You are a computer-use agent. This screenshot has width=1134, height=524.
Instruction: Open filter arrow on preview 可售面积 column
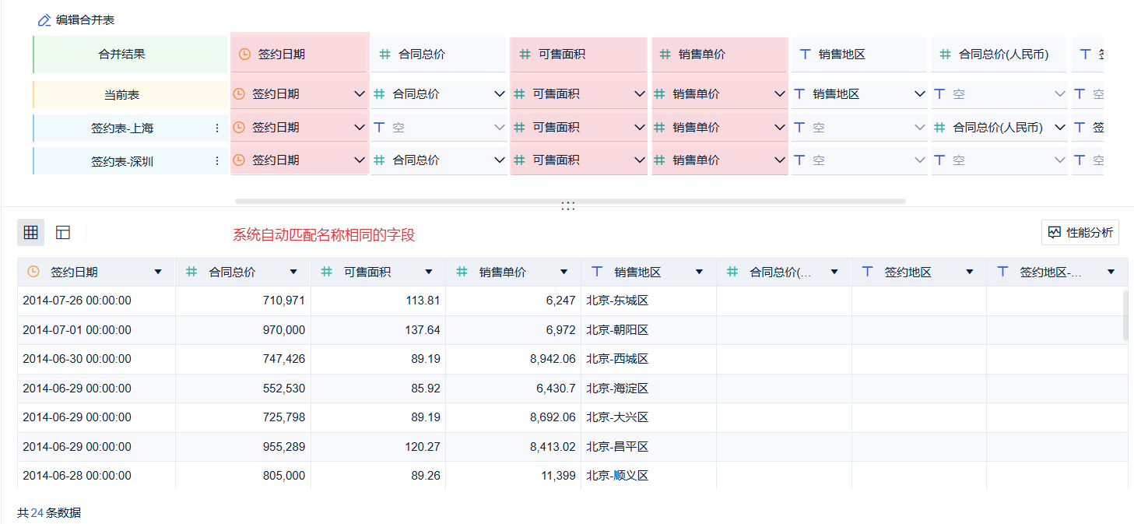click(x=429, y=273)
